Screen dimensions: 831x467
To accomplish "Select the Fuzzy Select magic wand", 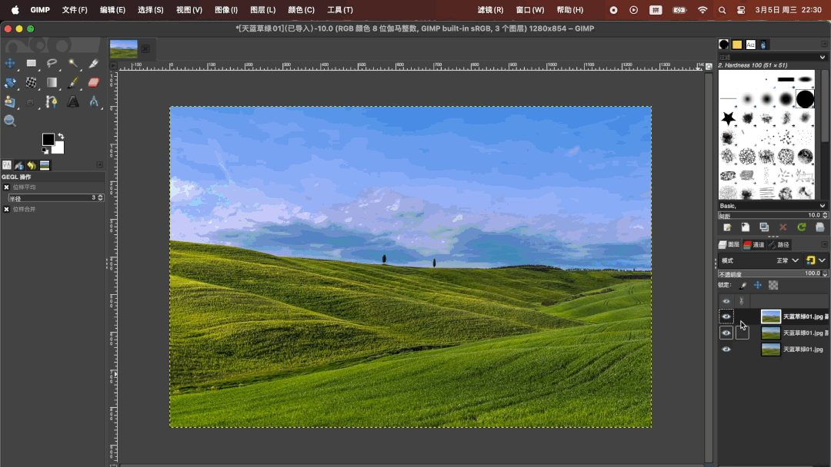I will coord(72,64).
